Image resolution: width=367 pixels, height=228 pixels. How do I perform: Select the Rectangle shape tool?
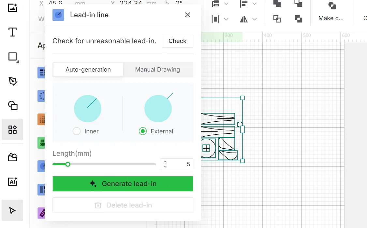13,57
